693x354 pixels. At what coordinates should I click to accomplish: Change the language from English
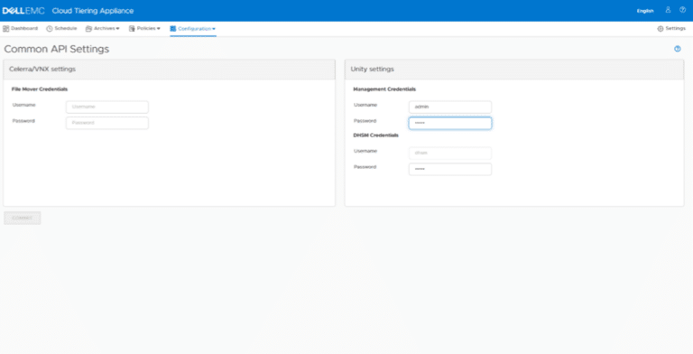(x=645, y=11)
